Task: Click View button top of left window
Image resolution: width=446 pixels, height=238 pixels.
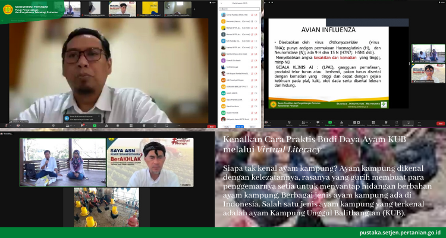Action: click(x=213, y=2)
